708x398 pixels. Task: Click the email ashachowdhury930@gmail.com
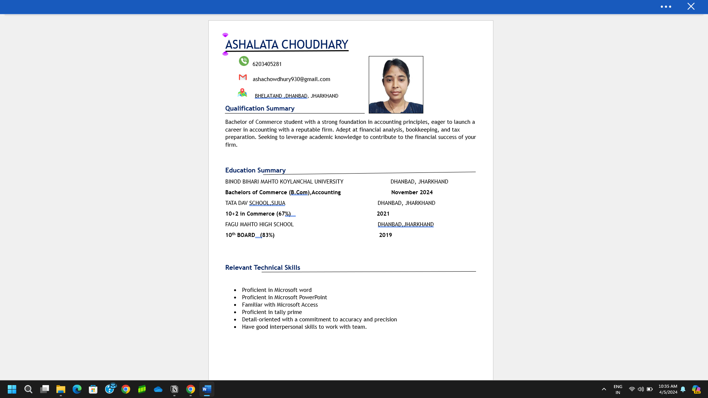291,79
